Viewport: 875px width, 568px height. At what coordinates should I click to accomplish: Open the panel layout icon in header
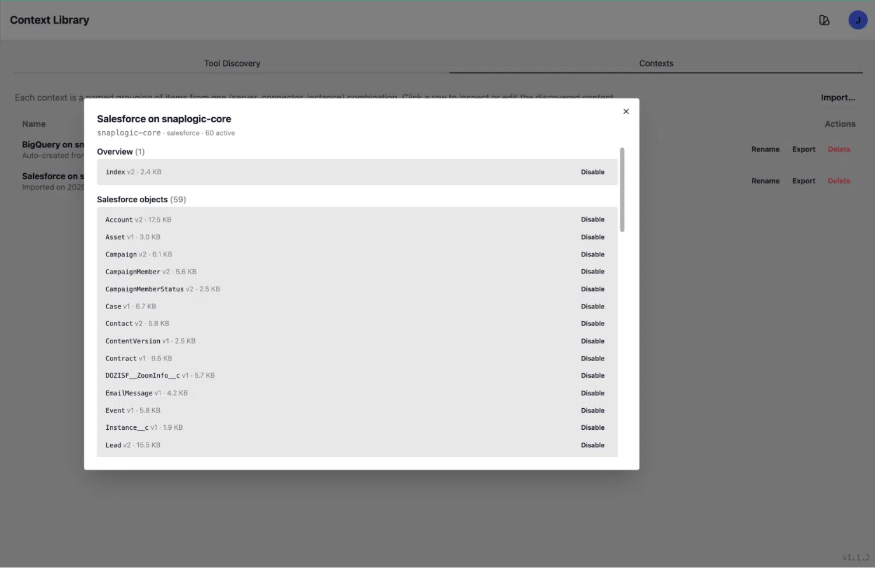point(824,20)
